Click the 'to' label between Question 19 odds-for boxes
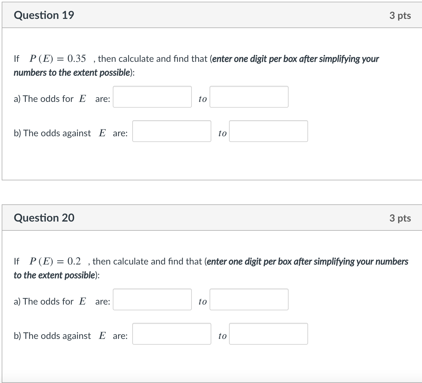This screenshot has width=422, height=383. 202,99
